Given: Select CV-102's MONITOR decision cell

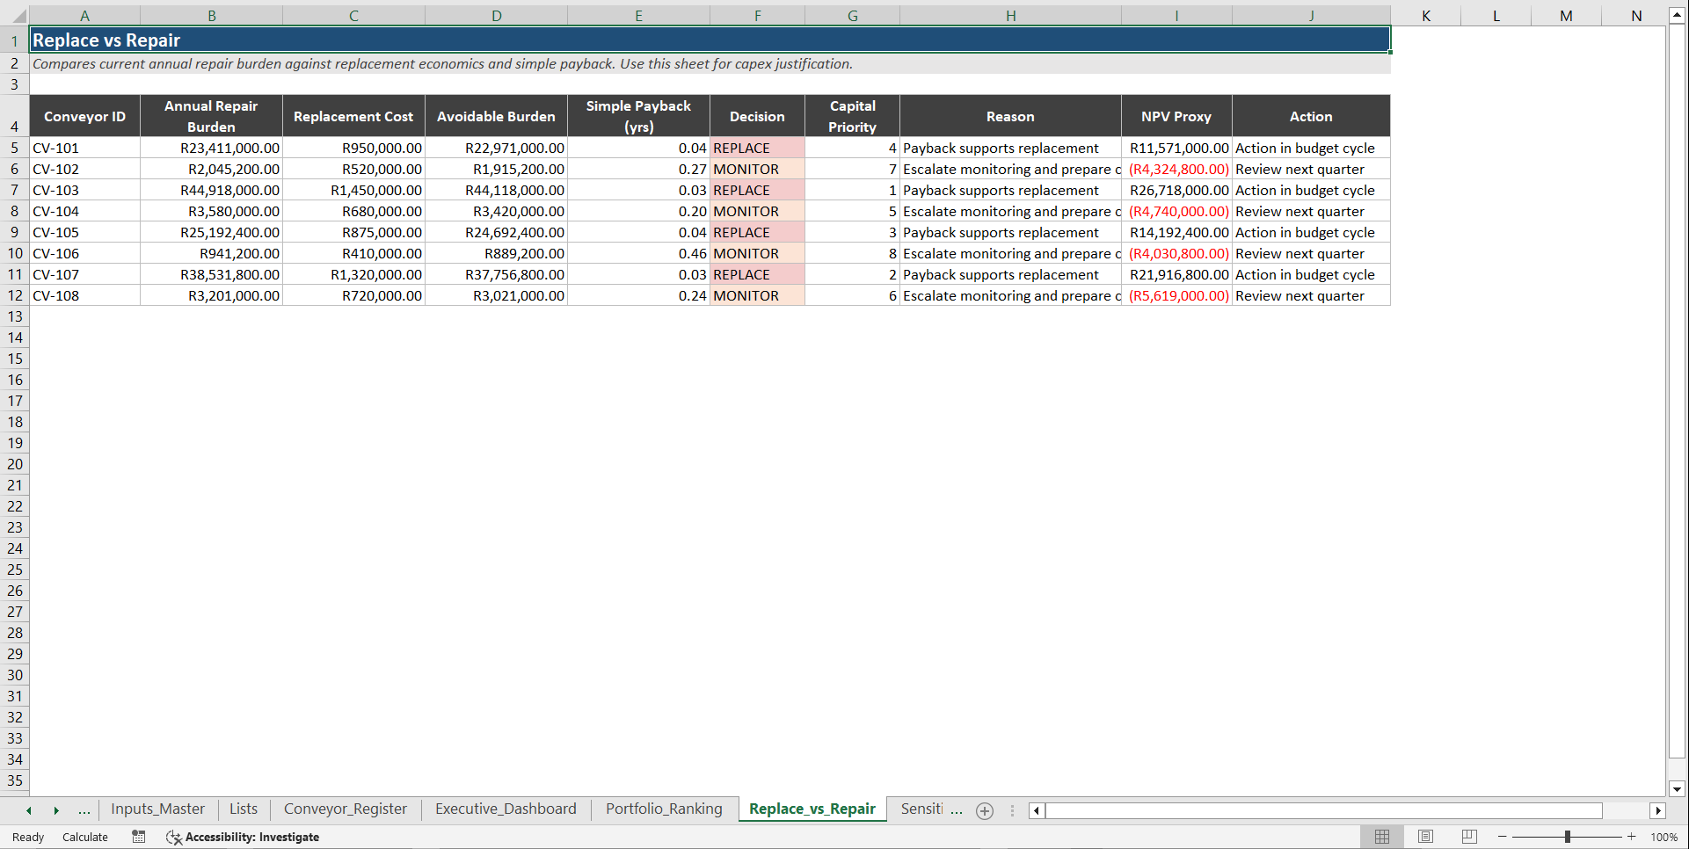Looking at the screenshot, I should pyautogui.click(x=757, y=169).
